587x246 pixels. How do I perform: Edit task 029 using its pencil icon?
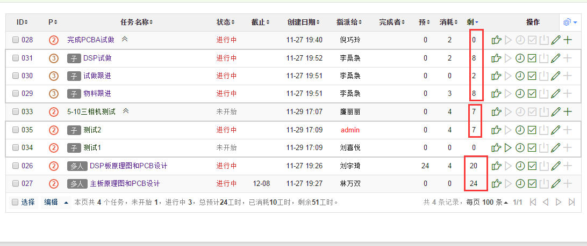pos(556,93)
